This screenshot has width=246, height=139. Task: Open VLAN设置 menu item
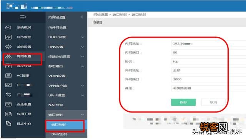57,76
